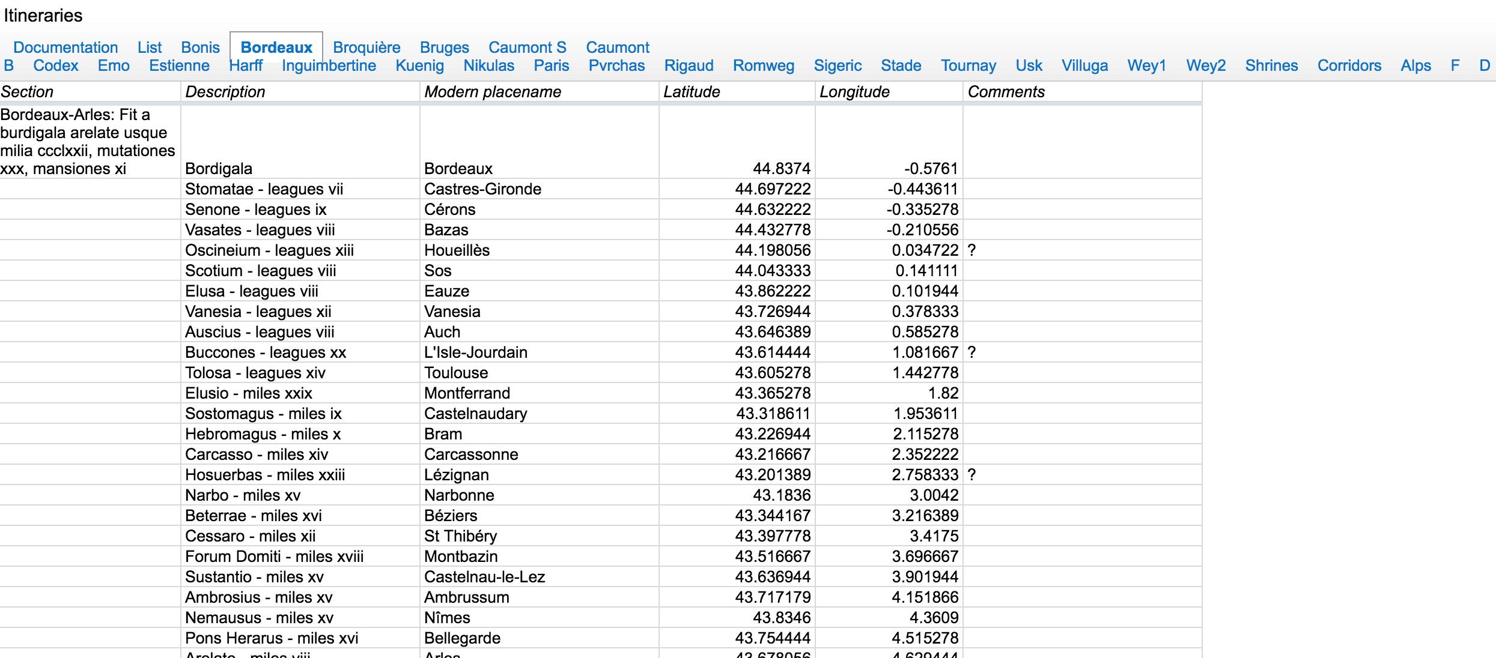The width and height of the screenshot is (1496, 658).
Task: Open the Bonis itinerary tab
Action: [200, 47]
